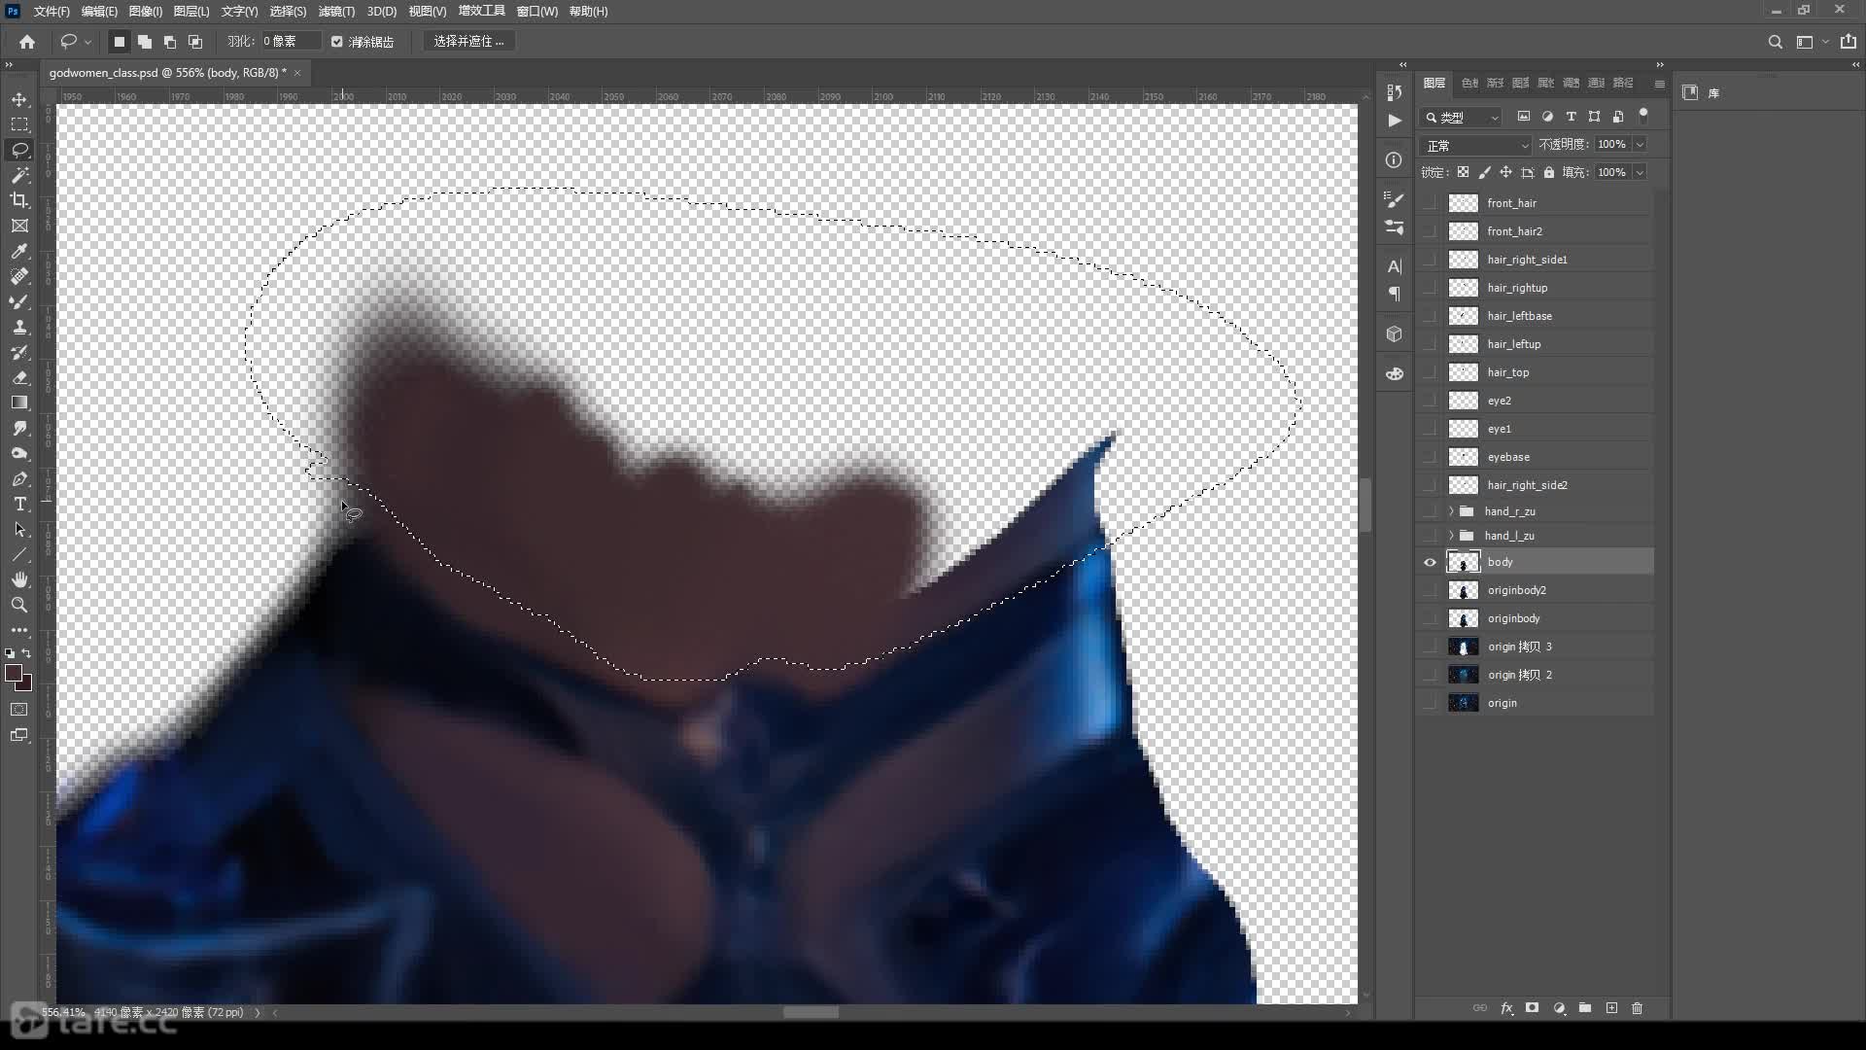The image size is (1866, 1050).
Task: Select the History Brush tool
Action: coord(19,352)
